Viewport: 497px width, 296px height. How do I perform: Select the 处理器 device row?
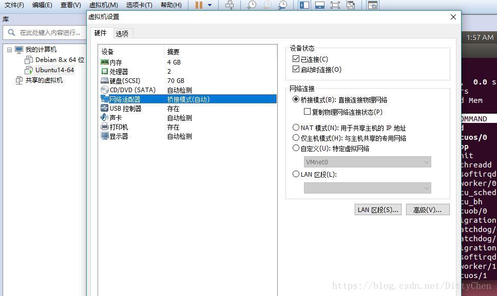188,72
